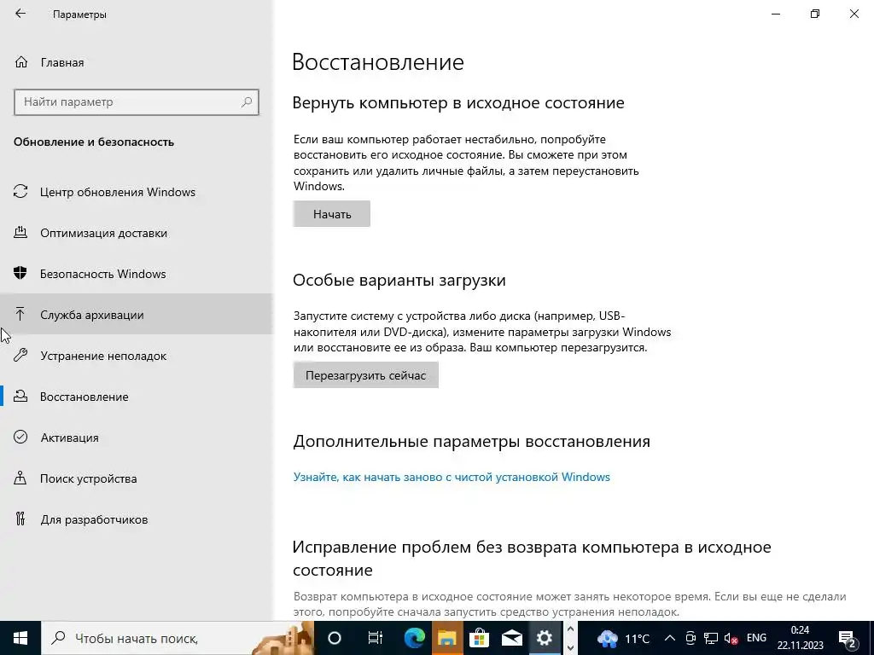Click the Найти параметр search field
This screenshot has height=655, width=874.
(x=136, y=102)
